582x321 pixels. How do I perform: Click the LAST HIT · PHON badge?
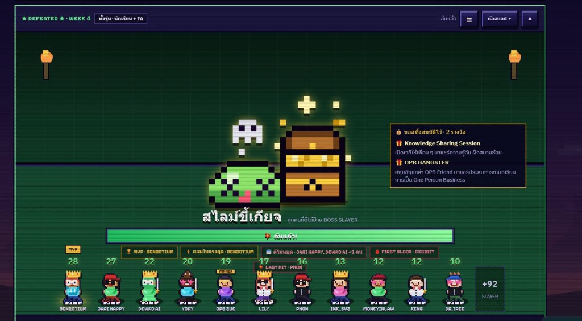[x=280, y=267]
